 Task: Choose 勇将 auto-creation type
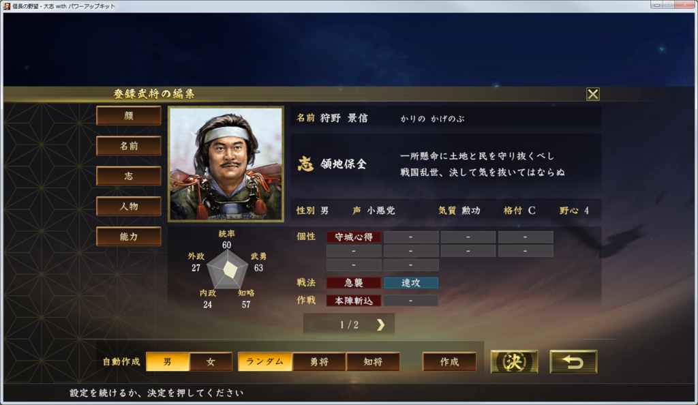319,362
